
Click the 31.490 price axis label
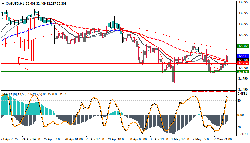point(243,89)
